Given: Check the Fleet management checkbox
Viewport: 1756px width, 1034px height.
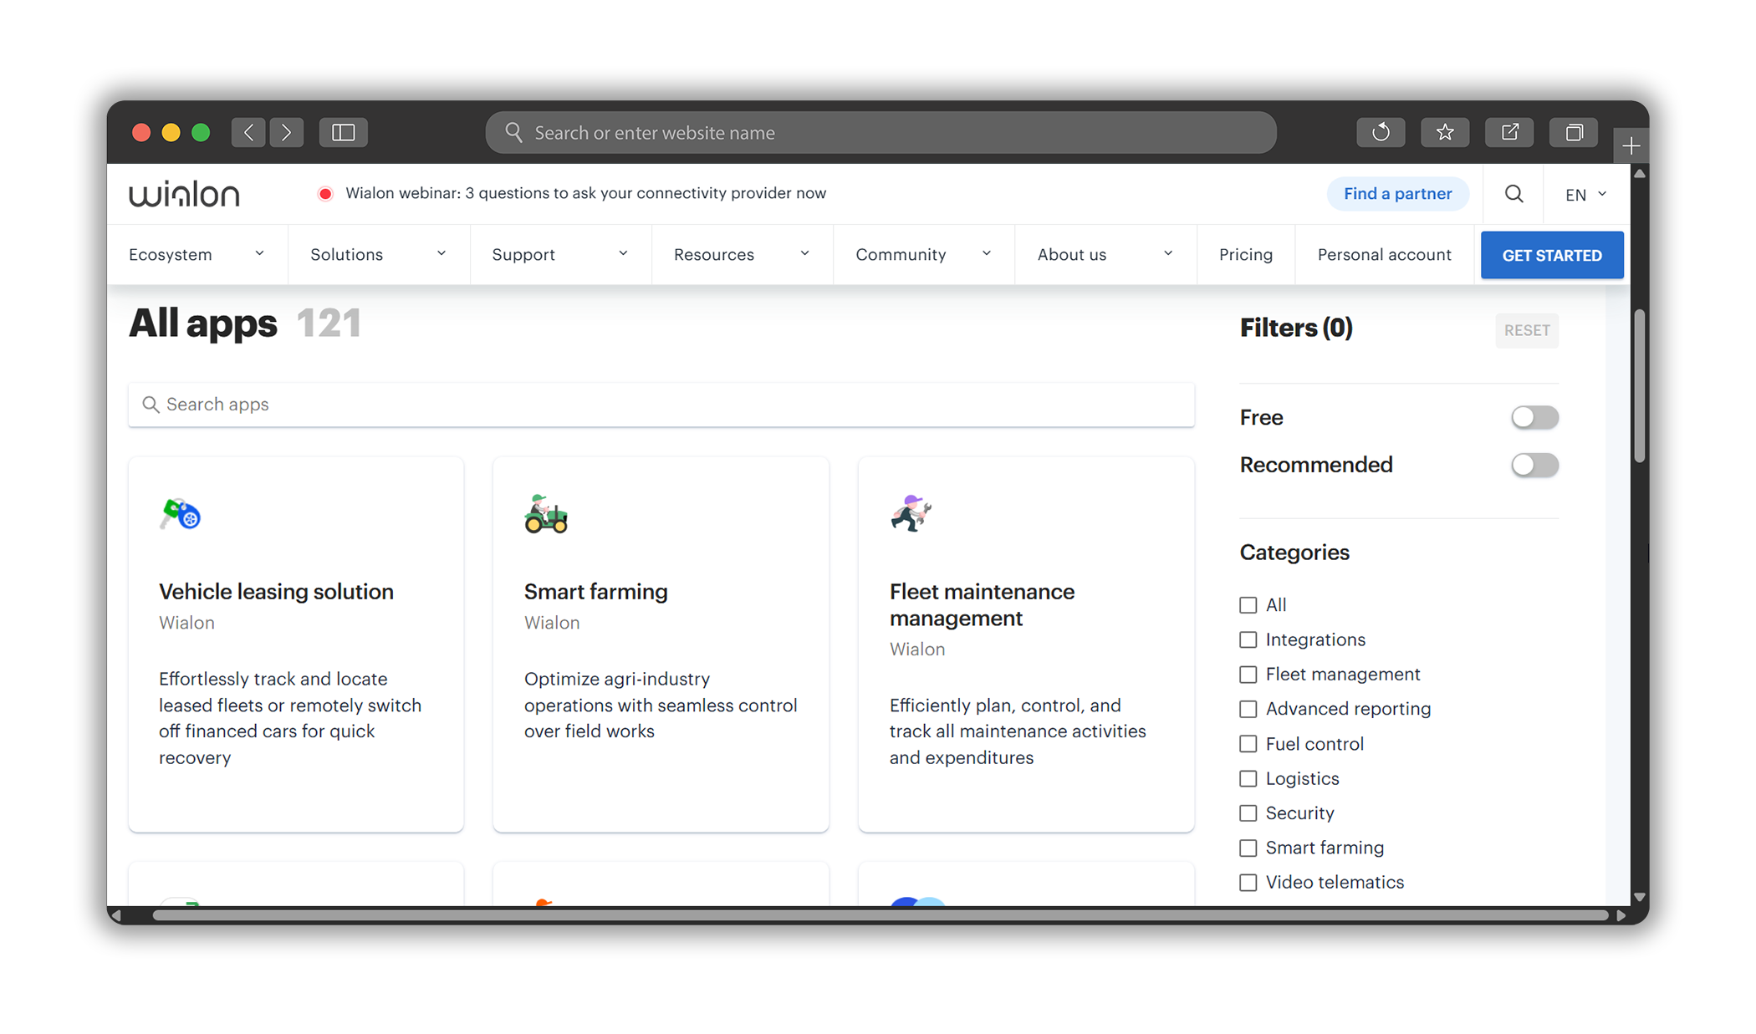Looking at the screenshot, I should pyautogui.click(x=1248, y=674).
